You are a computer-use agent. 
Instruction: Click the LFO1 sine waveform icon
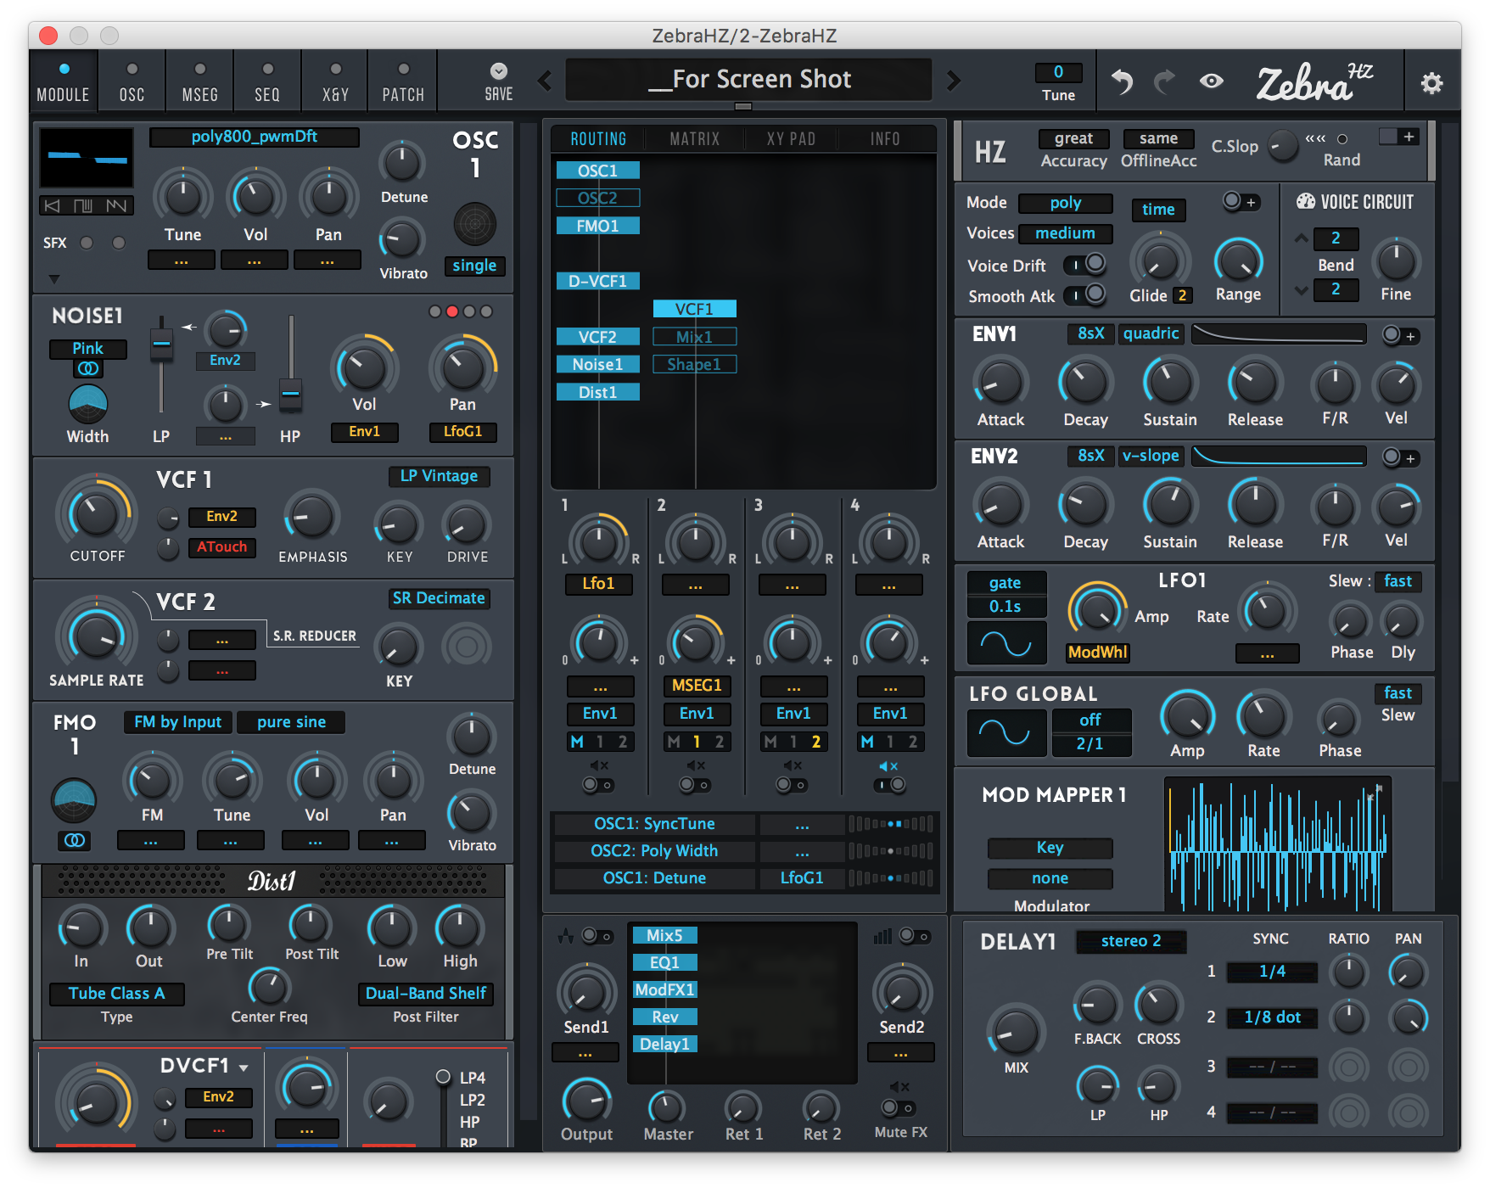click(1005, 644)
